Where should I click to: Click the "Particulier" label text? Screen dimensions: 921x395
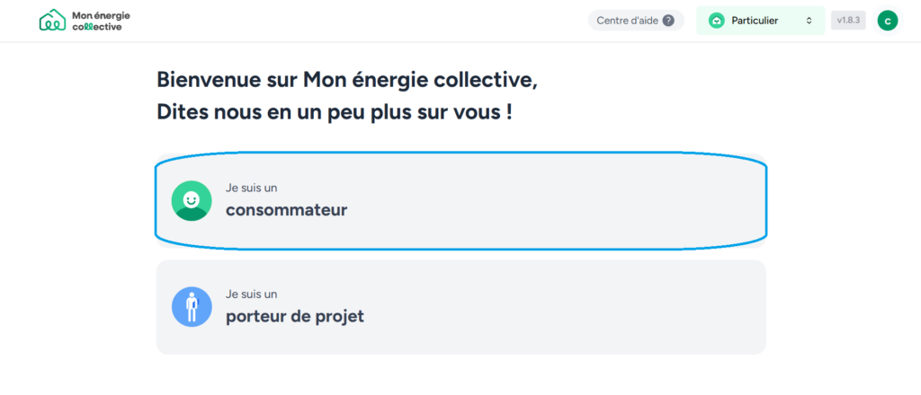click(755, 21)
